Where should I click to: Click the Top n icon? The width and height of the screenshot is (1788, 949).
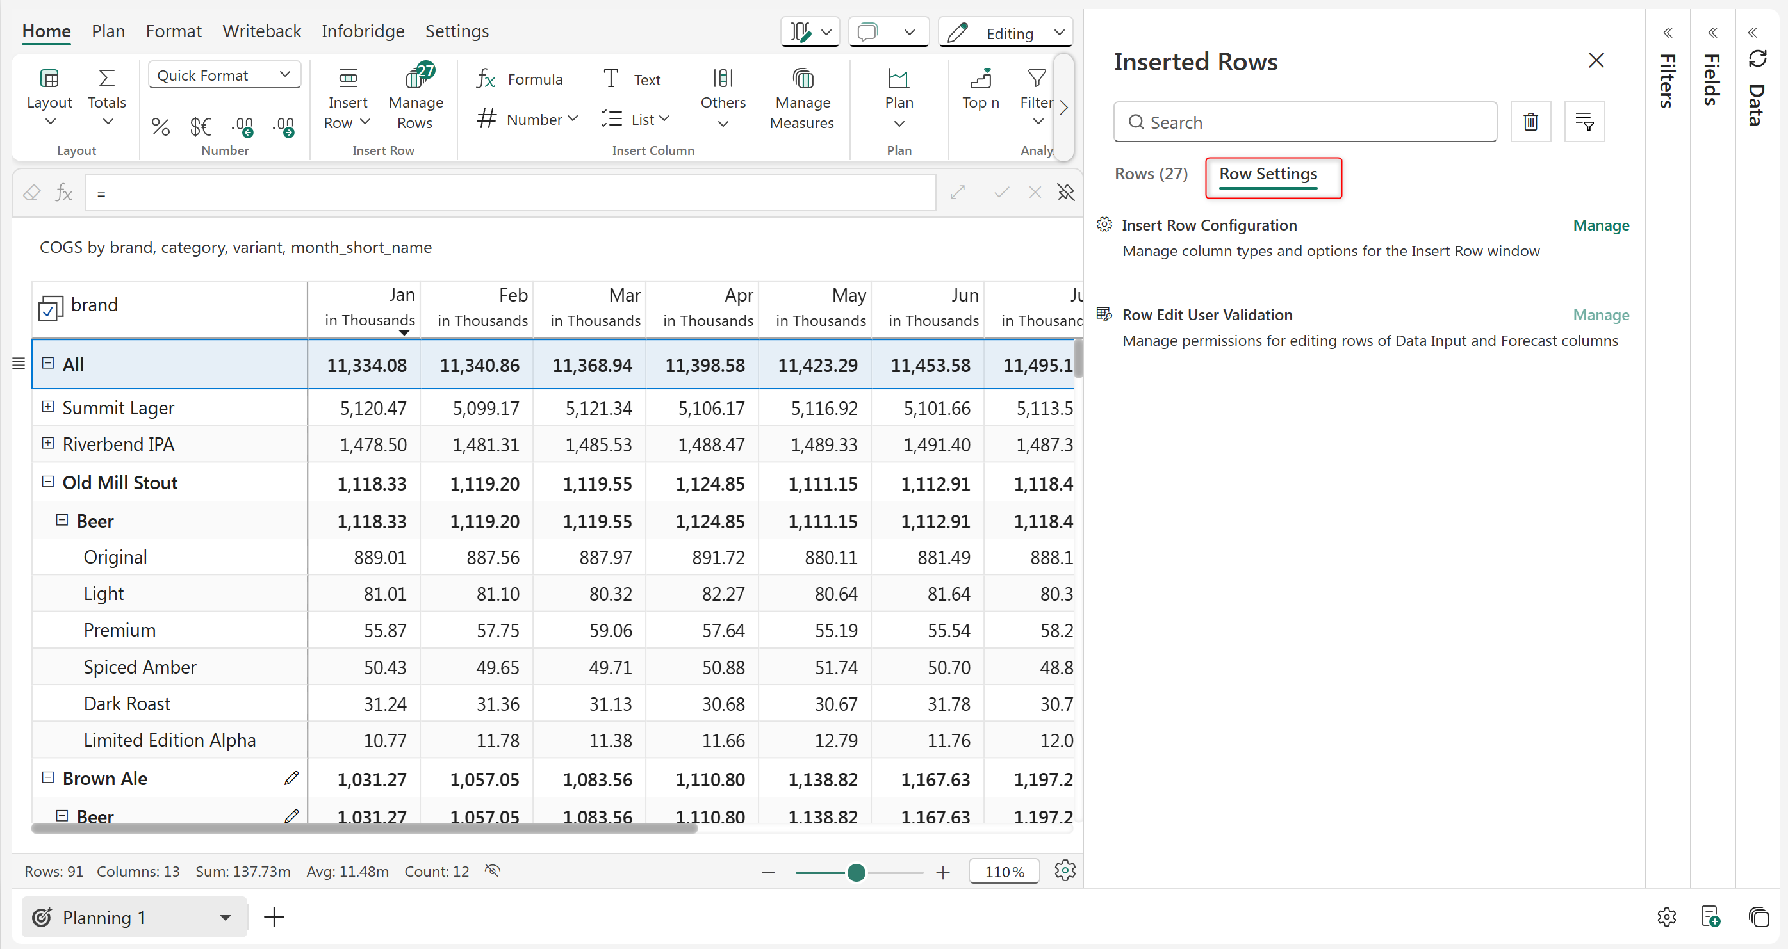coord(980,80)
